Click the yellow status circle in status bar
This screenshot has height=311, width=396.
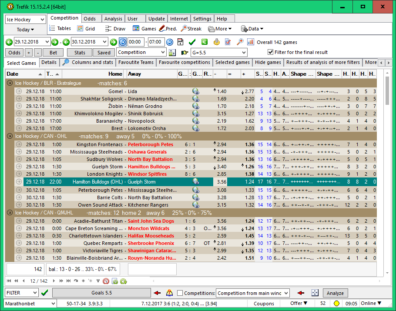pos(336,304)
